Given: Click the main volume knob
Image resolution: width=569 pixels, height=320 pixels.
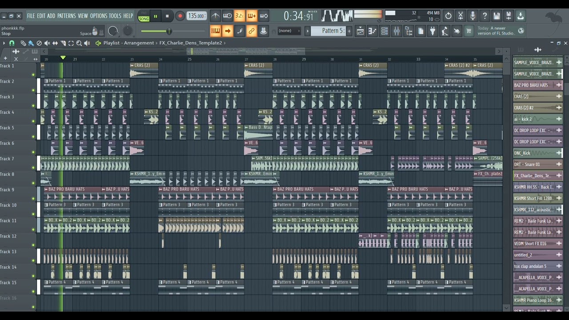Looking at the screenshot, I should click(113, 31).
